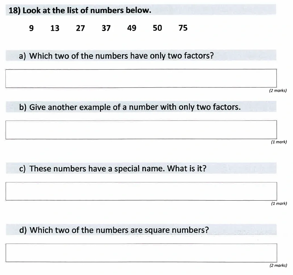Click the answer box for question b
This screenshot has width=293, height=275.
pyautogui.click(x=141, y=130)
